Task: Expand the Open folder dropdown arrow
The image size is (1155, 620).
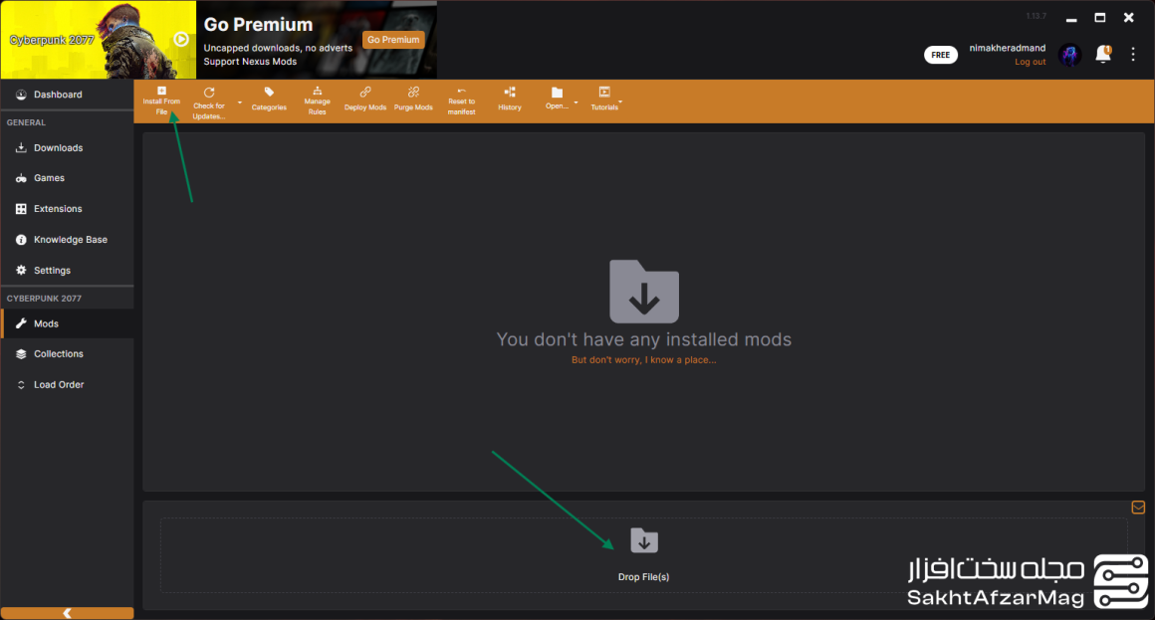Action: (577, 103)
